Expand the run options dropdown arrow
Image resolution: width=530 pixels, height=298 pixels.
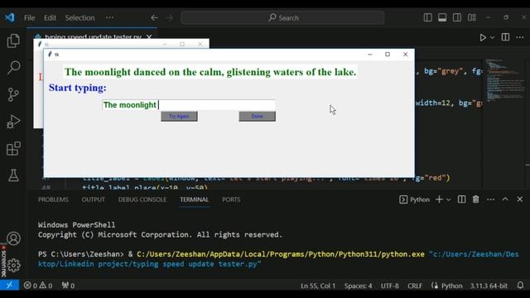pos(492,37)
